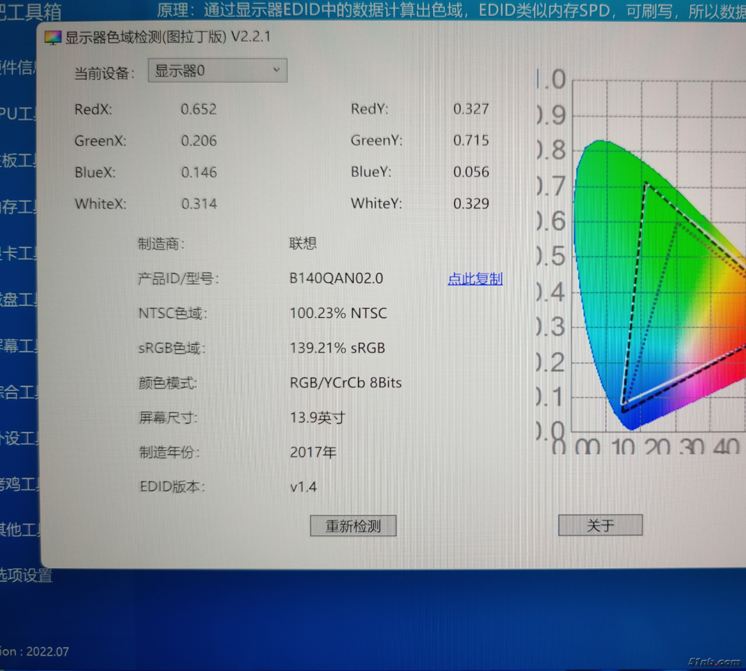Go to 磁盘工具 sidebar entry
The image size is (746, 671).
[x=18, y=300]
